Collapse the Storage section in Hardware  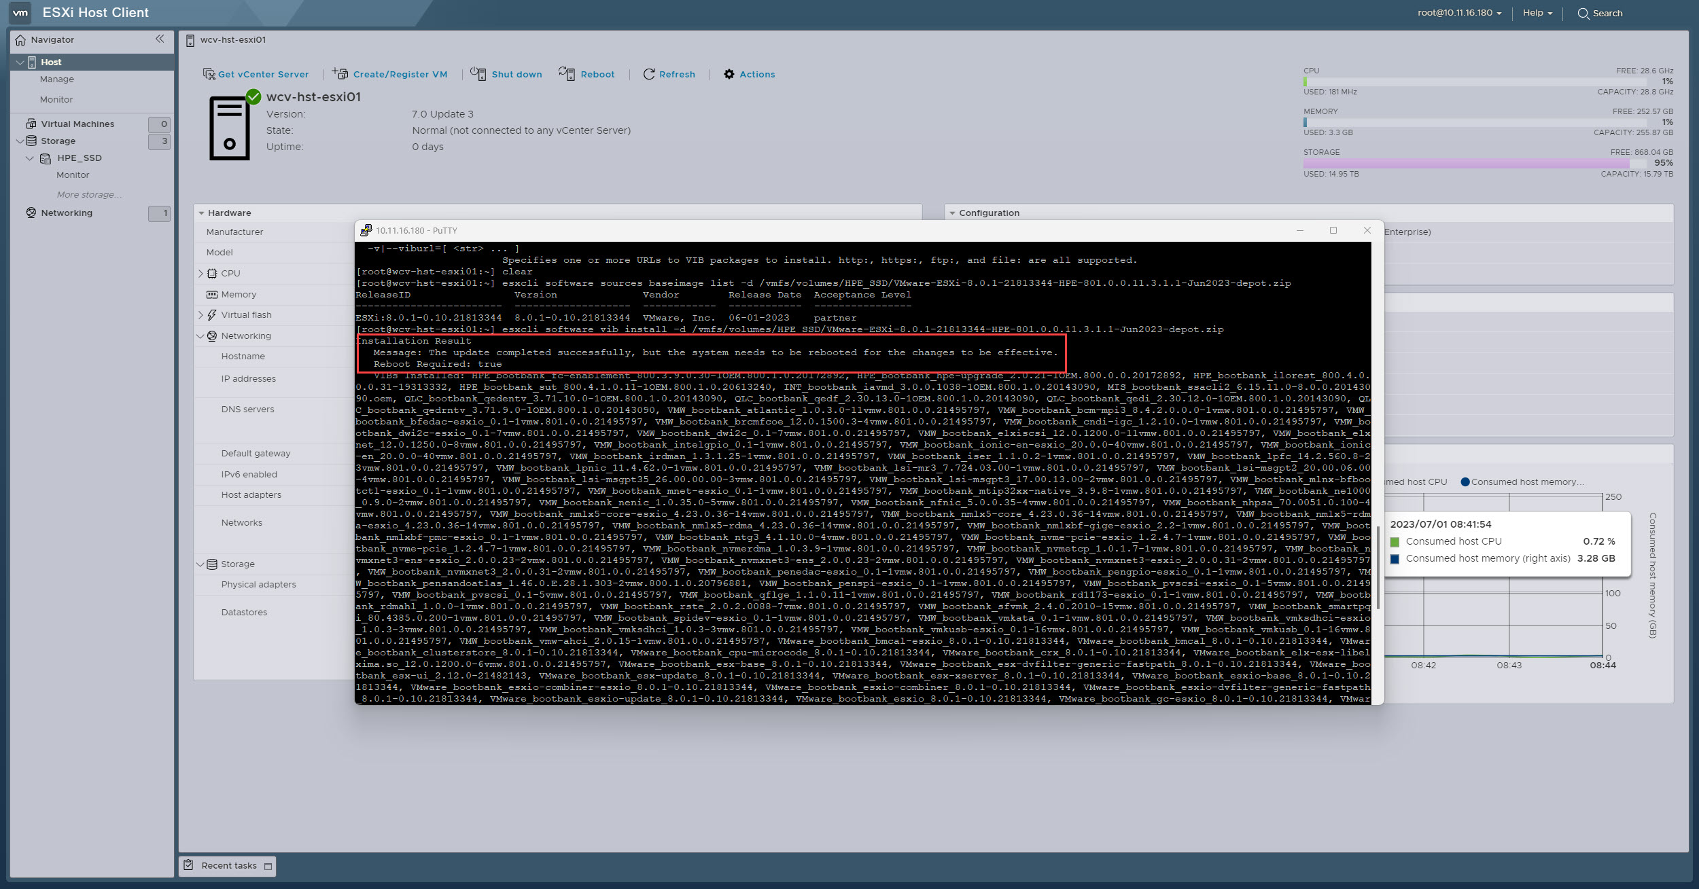200,564
